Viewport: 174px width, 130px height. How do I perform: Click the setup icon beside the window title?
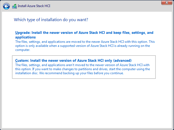tap(14, 6)
